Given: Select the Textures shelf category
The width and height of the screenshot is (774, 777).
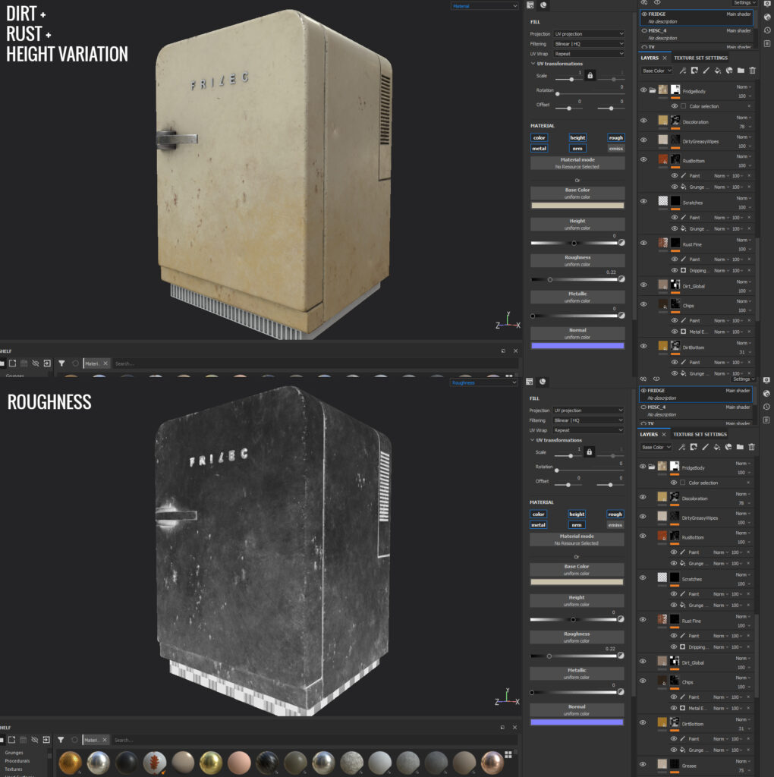Looking at the screenshot, I should pos(14,769).
